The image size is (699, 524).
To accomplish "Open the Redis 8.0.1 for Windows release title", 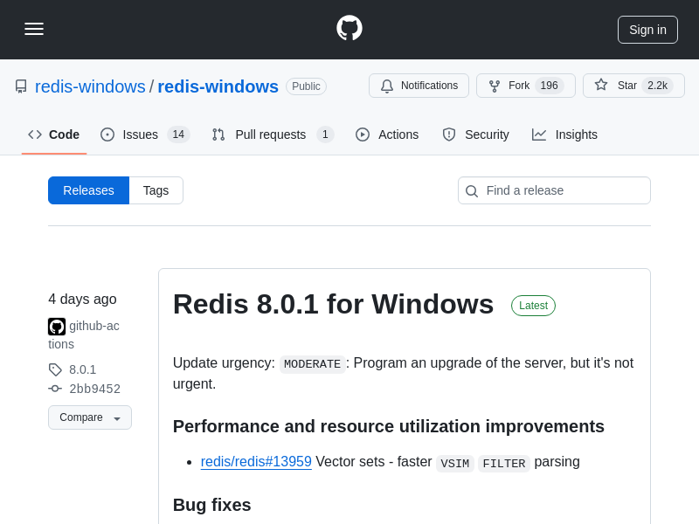I will point(333,304).
